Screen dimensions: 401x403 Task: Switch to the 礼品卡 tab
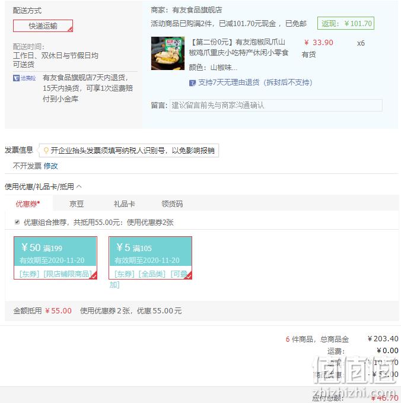(125, 204)
